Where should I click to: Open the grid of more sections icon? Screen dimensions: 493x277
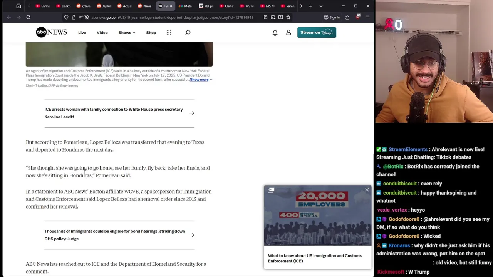tap(169, 33)
